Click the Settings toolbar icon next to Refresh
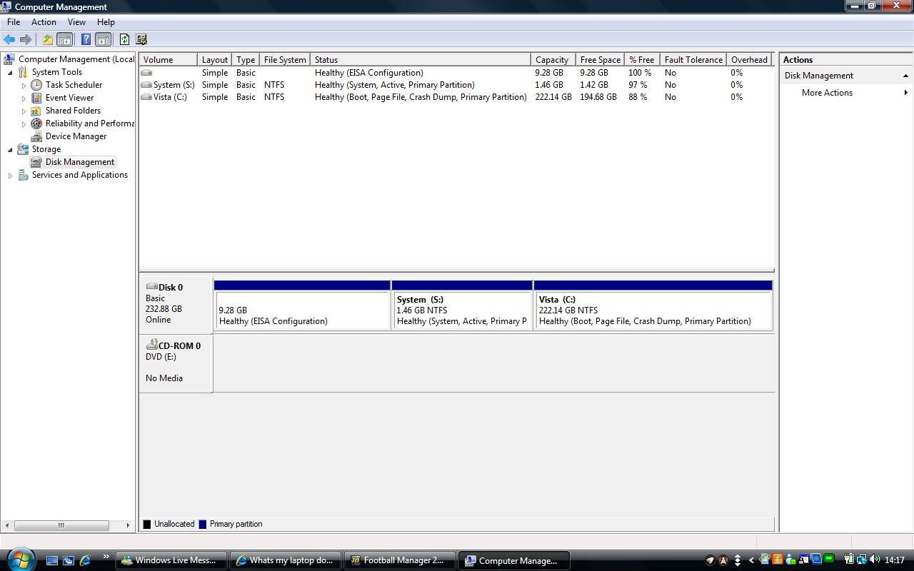The image size is (914, 571). 141,40
